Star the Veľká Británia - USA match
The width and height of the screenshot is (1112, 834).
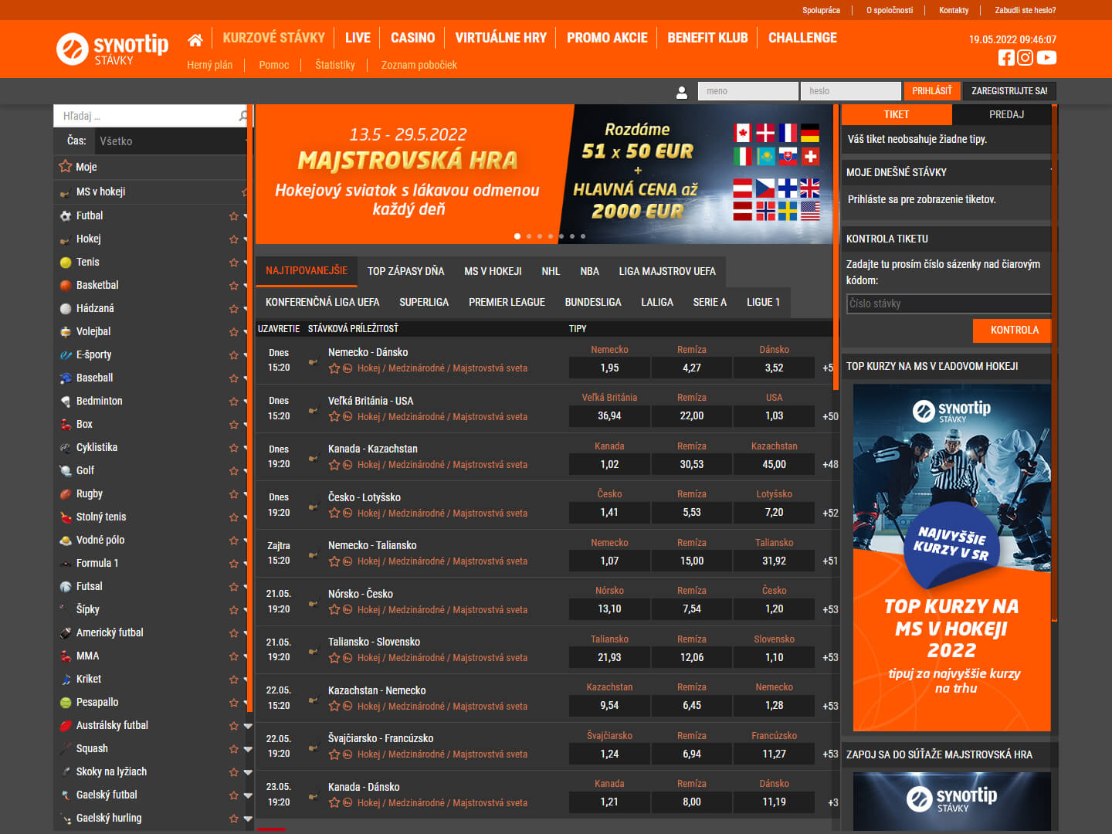tap(334, 416)
